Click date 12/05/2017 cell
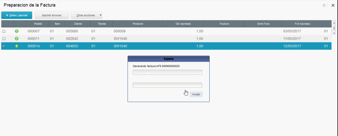338x136 pixels. click(292, 46)
